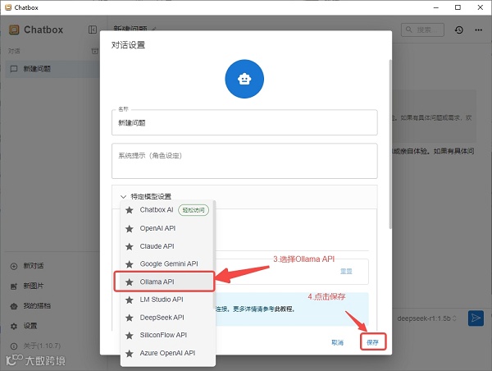Select Azure OpenAI API provider
The image size is (492, 371).
(x=167, y=353)
